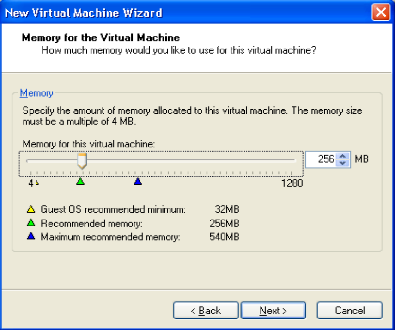Go to the previous step with Back
This screenshot has height=330, width=395.
[x=206, y=311]
